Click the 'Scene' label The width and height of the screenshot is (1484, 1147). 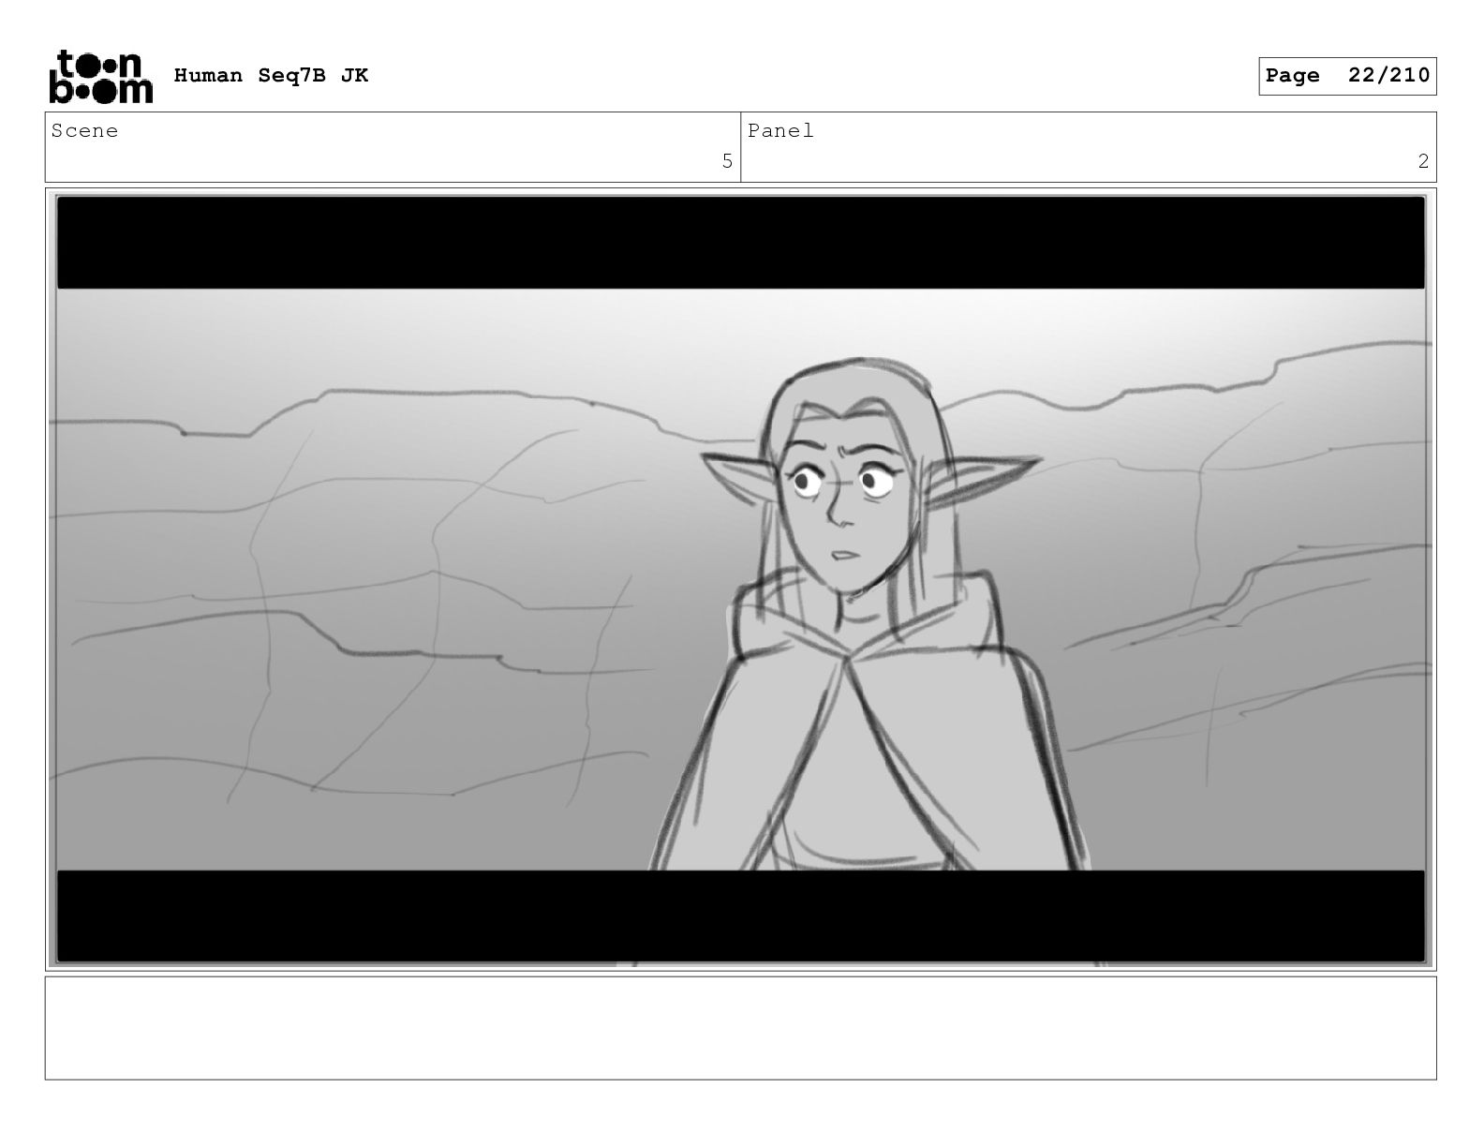pyautogui.click(x=85, y=131)
